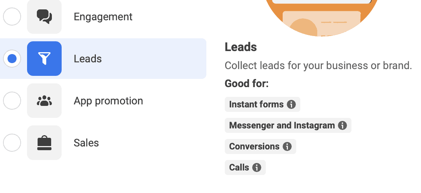Viewport: 421px width, 193px height.
Task: Select the Engagement radio button
Action: pyautogui.click(x=12, y=17)
